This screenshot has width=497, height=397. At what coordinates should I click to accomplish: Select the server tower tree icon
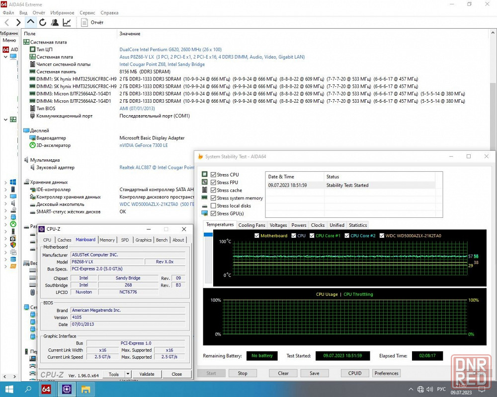pyautogui.click(x=13, y=189)
